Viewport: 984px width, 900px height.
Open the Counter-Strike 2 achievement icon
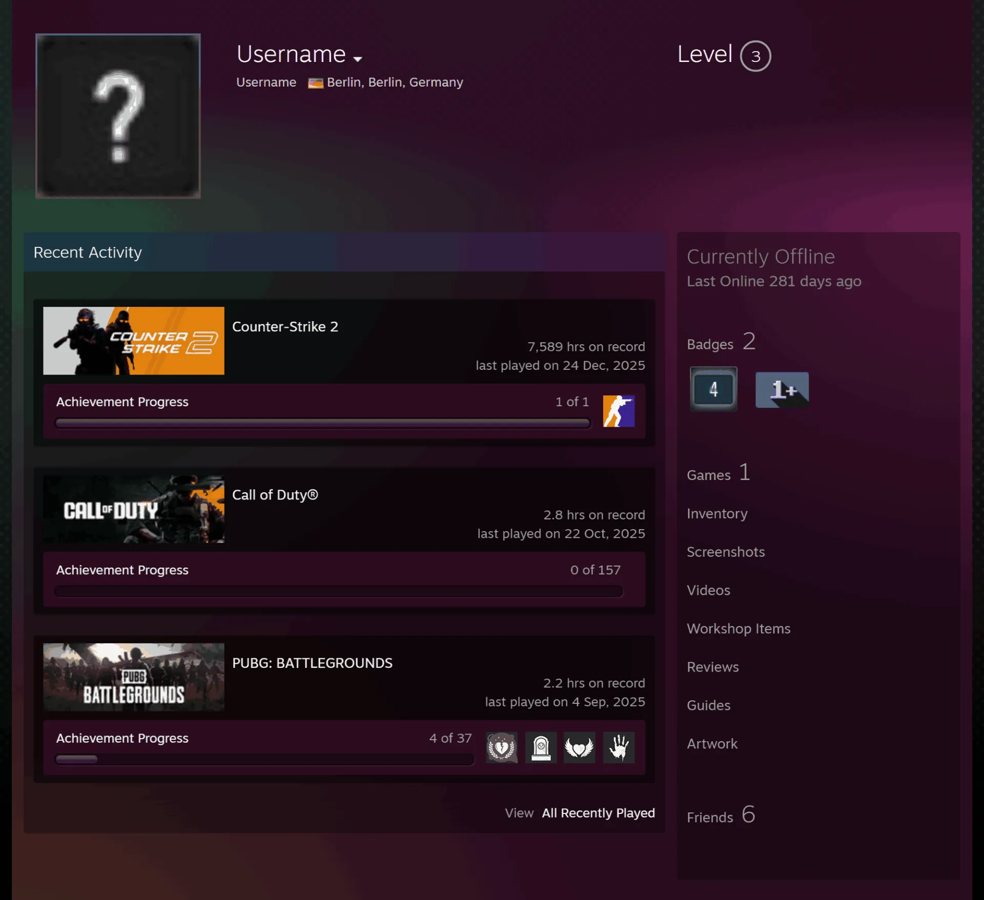click(619, 411)
